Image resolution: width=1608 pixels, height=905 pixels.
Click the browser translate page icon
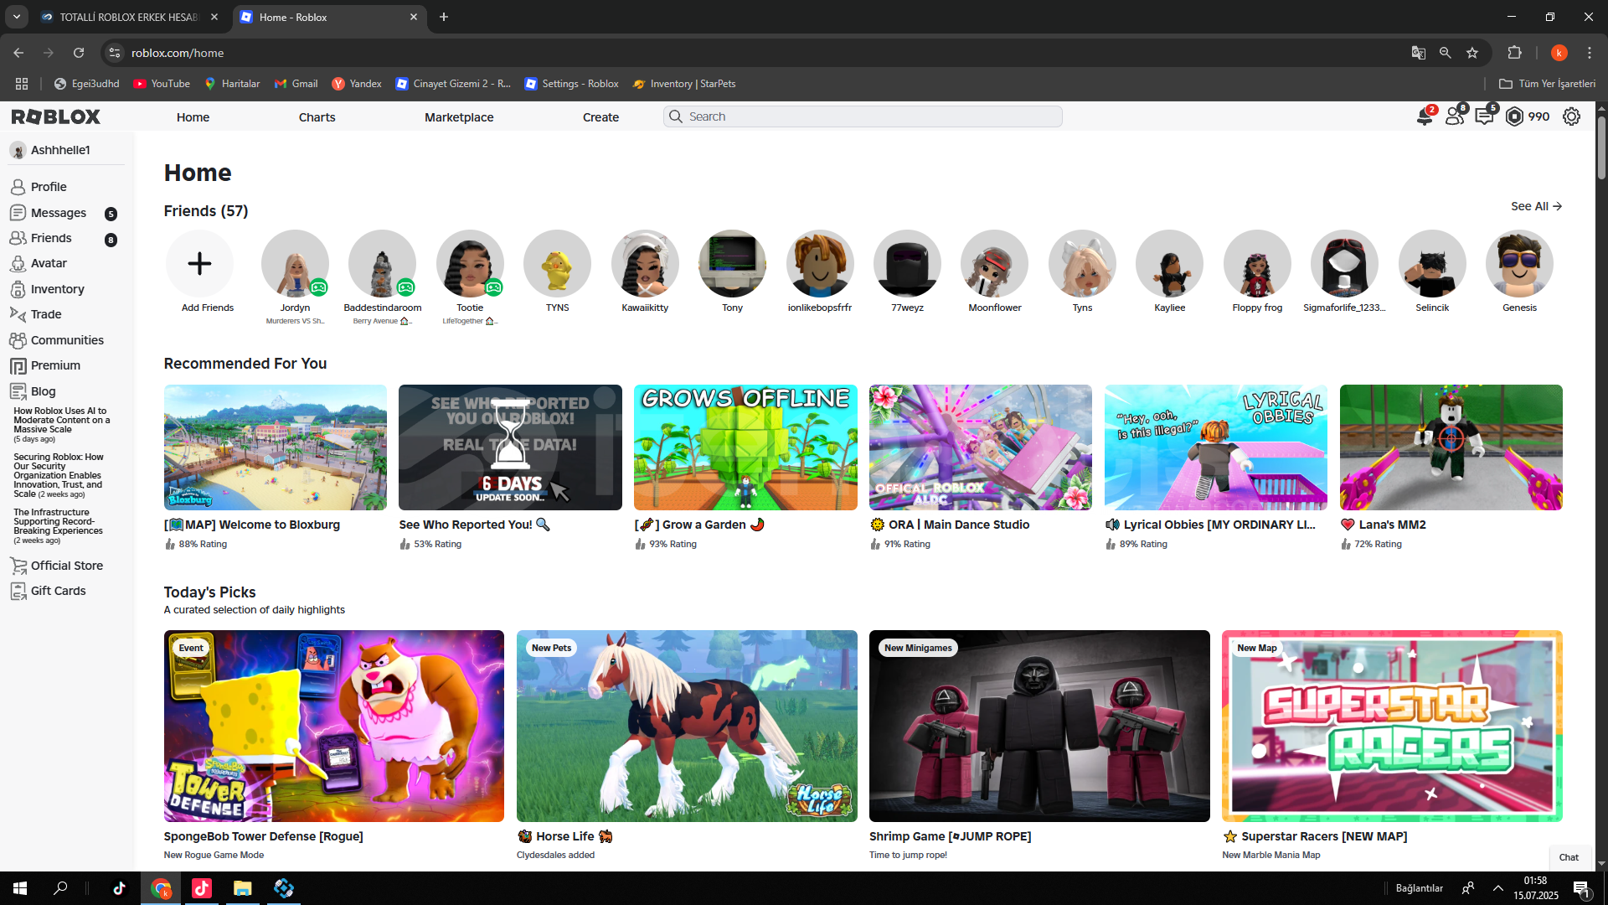pos(1418,53)
